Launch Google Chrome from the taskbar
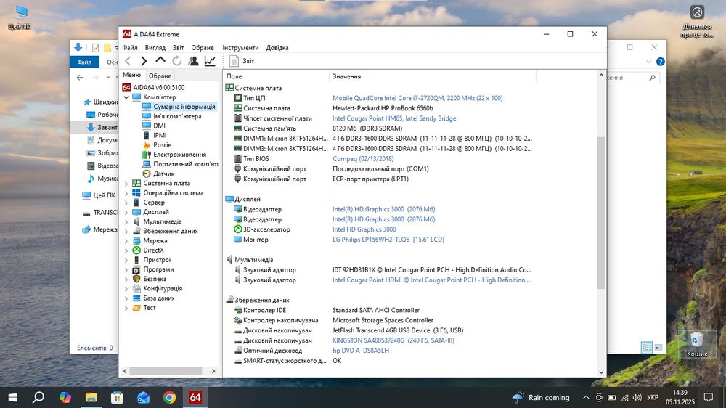 pyautogui.click(x=169, y=397)
